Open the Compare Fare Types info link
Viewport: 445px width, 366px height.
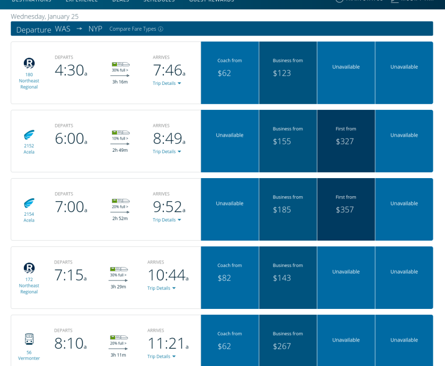(136, 29)
